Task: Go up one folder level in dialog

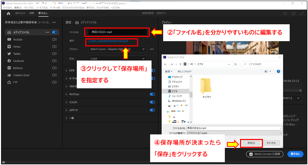Action: 180,64
